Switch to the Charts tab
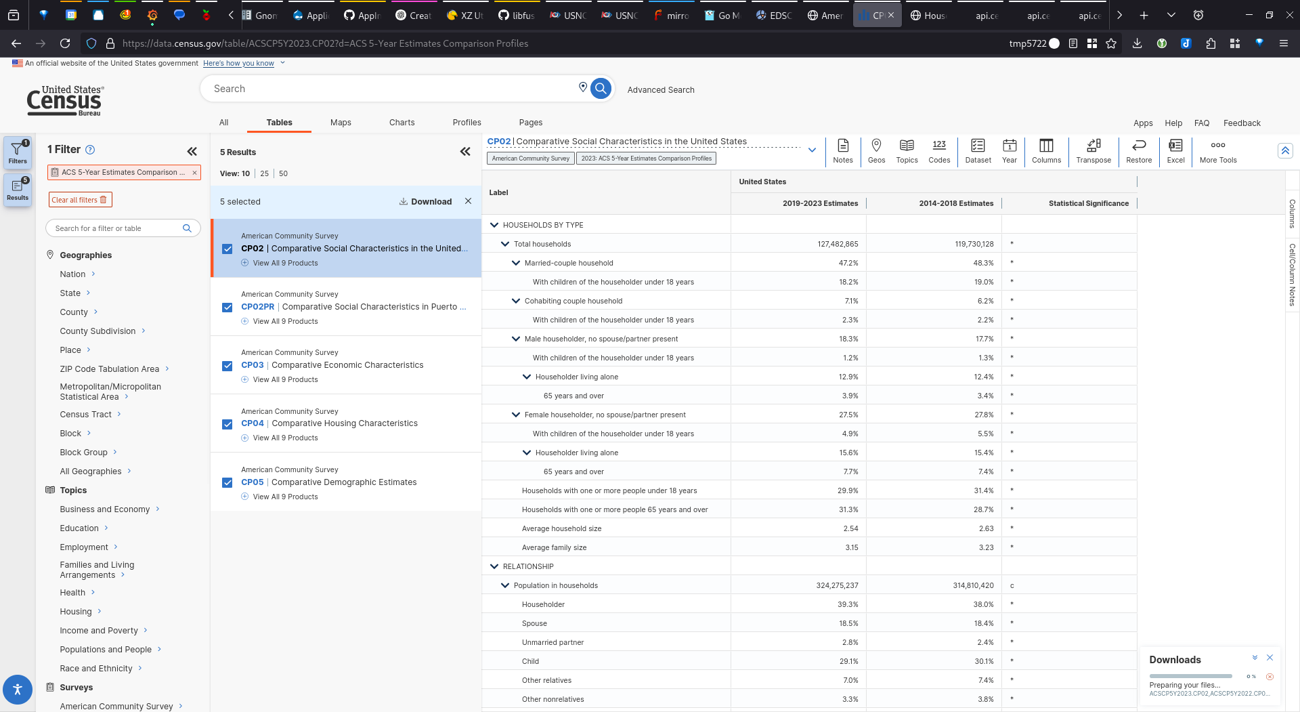Image resolution: width=1300 pixels, height=712 pixels. point(402,123)
